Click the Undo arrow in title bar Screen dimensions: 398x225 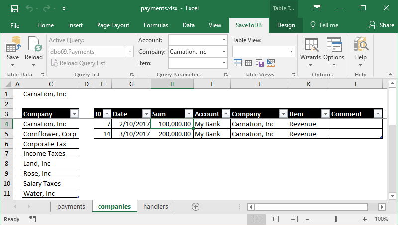[x=29, y=9]
